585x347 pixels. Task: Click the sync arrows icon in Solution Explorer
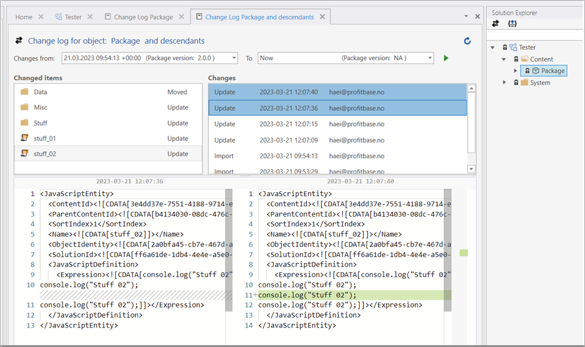(x=495, y=24)
